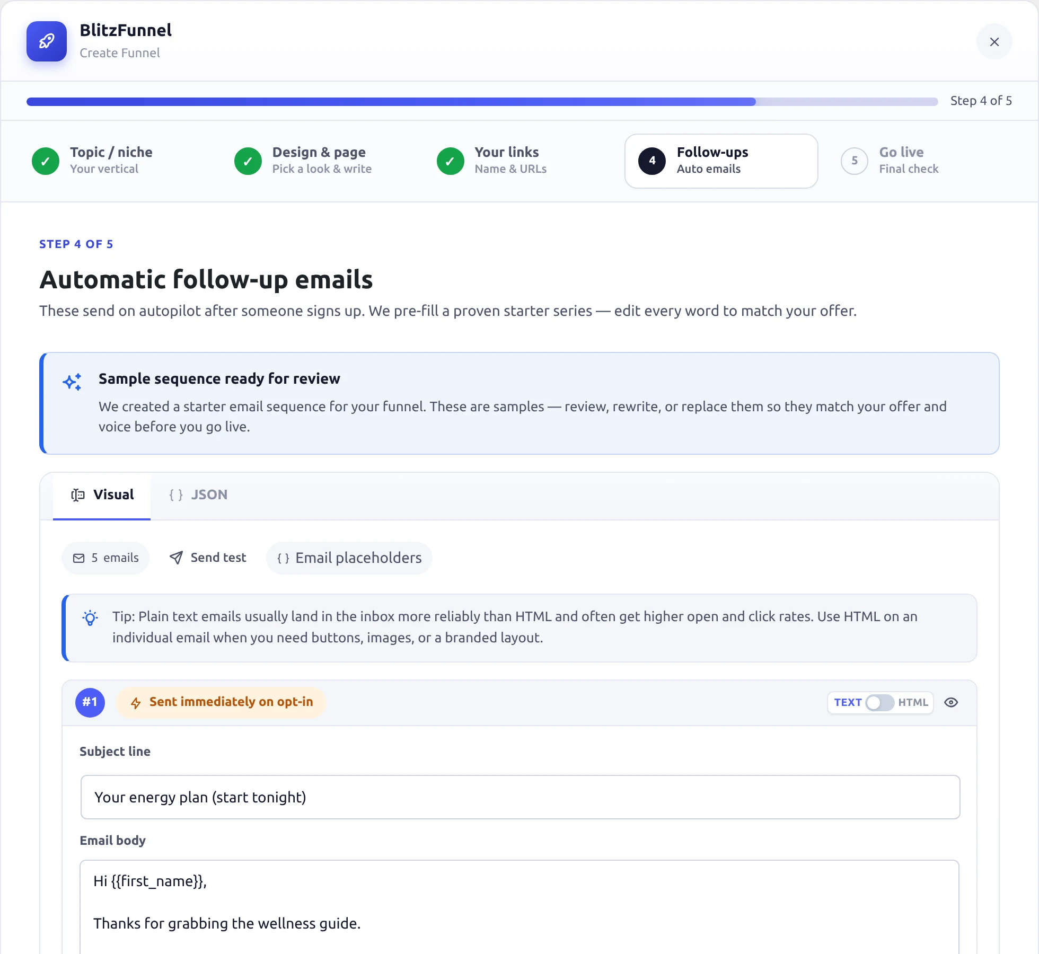
Task: Click the 5 emails count pill
Action: tap(105, 558)
